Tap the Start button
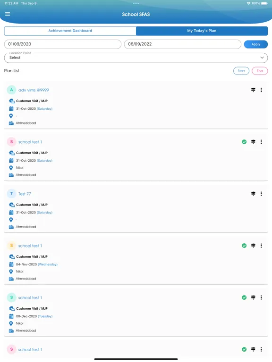This screenshot has height=362, width=272. click(241, 71)
